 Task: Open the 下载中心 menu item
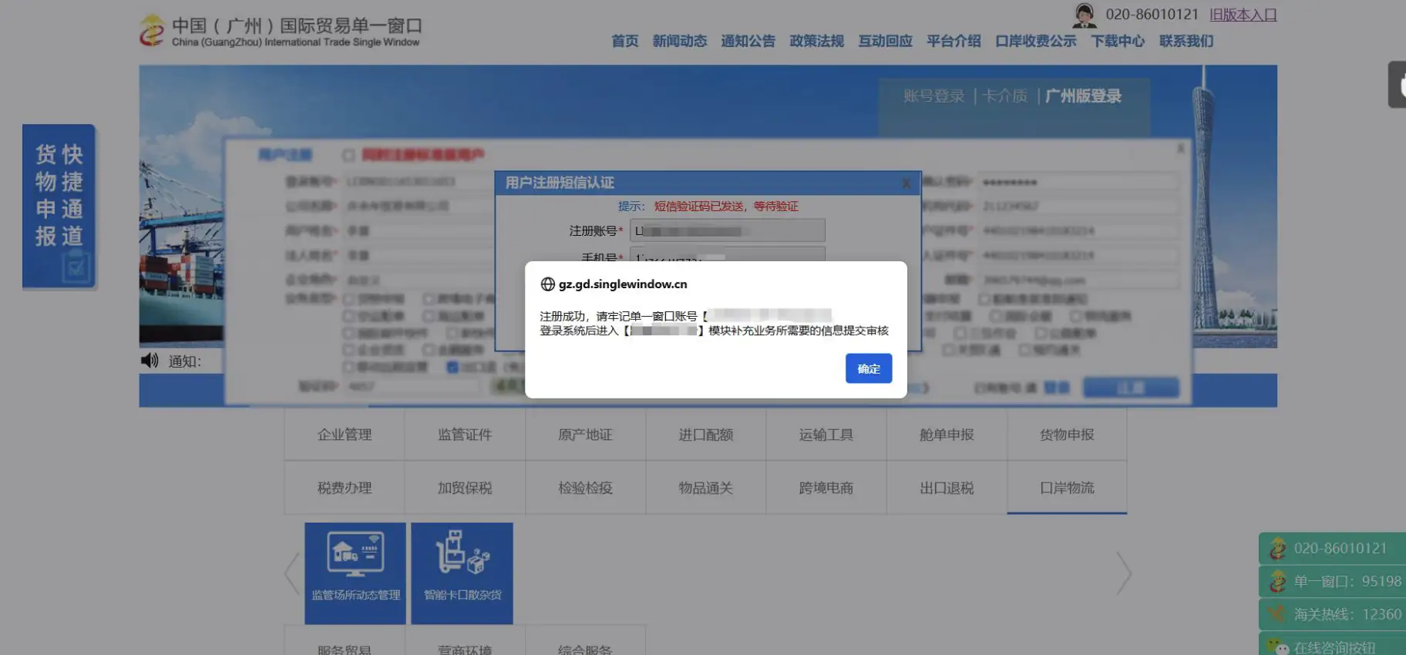click(x=1118, y=41)
